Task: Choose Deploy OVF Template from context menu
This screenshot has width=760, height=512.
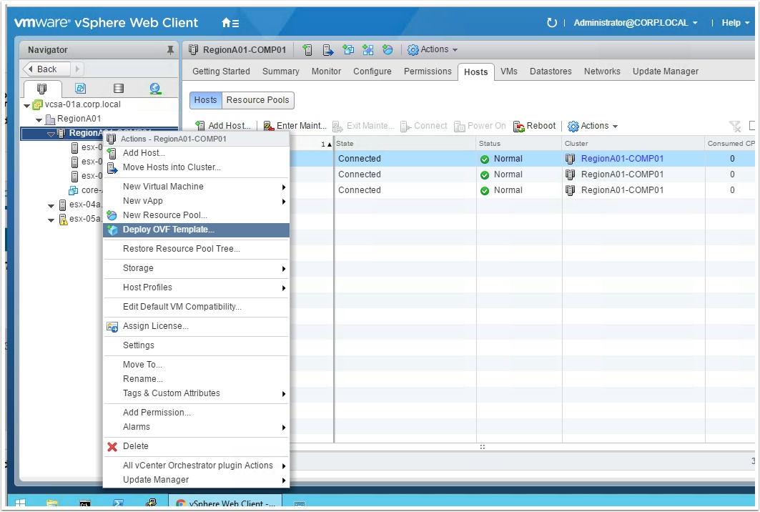Action: [x=197, y=230]
